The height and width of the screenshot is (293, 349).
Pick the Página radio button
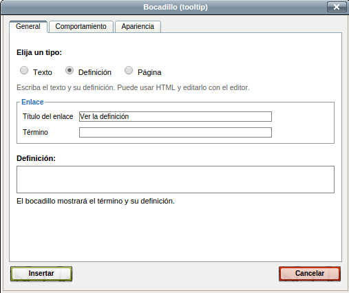(129, 70)
